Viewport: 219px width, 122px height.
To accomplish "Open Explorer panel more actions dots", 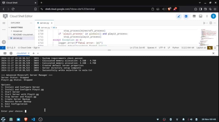I will [31, 23].
